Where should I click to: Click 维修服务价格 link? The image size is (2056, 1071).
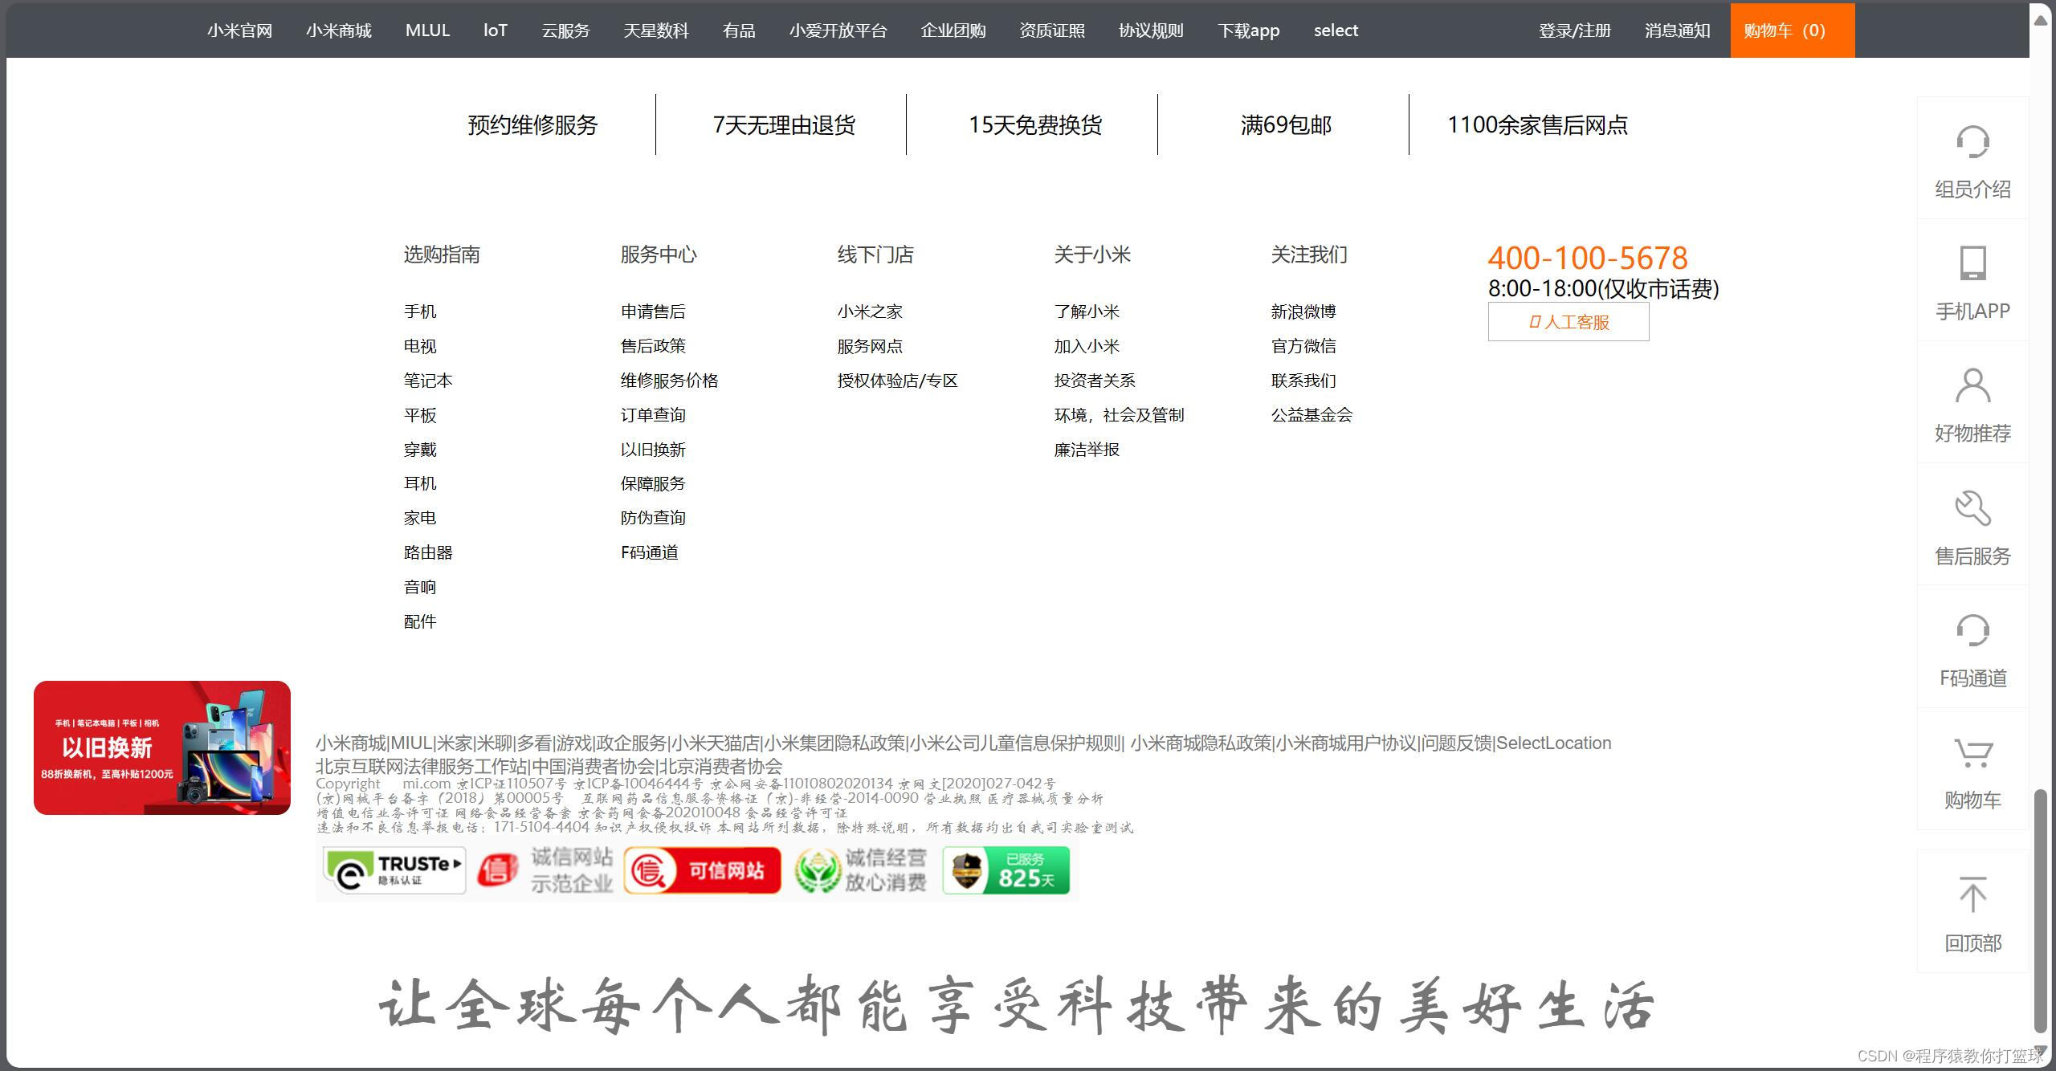click(669, 381)
